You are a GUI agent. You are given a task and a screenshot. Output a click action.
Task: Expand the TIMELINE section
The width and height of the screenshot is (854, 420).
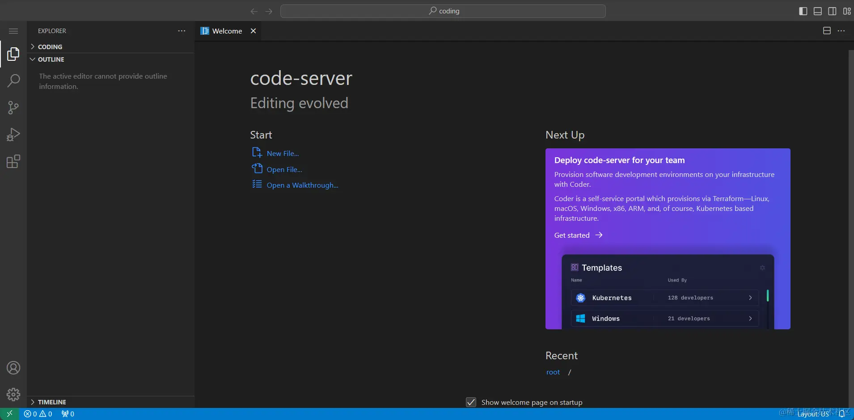111,402
